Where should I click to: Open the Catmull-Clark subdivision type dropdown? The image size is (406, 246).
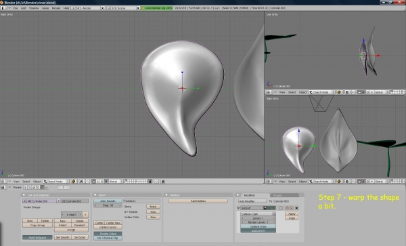(258, 214)
